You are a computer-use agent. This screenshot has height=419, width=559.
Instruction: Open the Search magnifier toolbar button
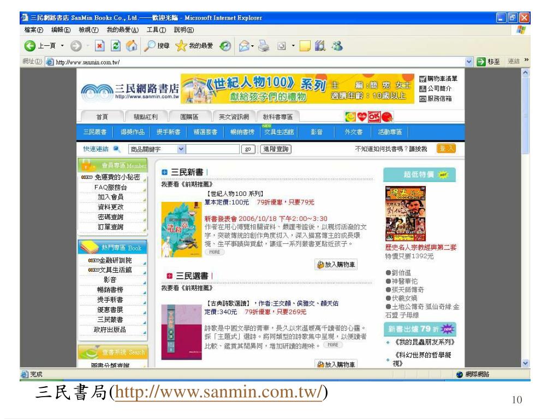pyautogui.click(x=157, y=46)
